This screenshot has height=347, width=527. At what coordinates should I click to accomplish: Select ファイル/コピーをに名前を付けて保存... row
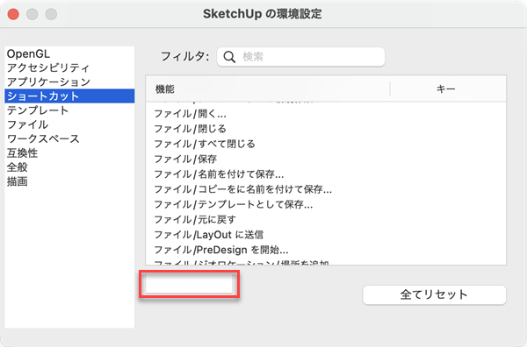pos(326,189)
